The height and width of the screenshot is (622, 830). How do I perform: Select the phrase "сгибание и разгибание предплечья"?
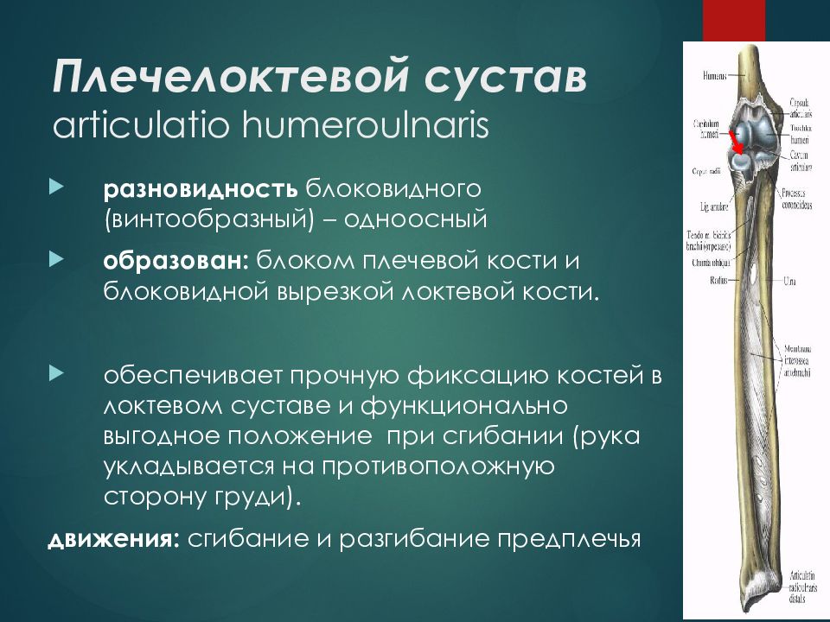tap(414, 539)
